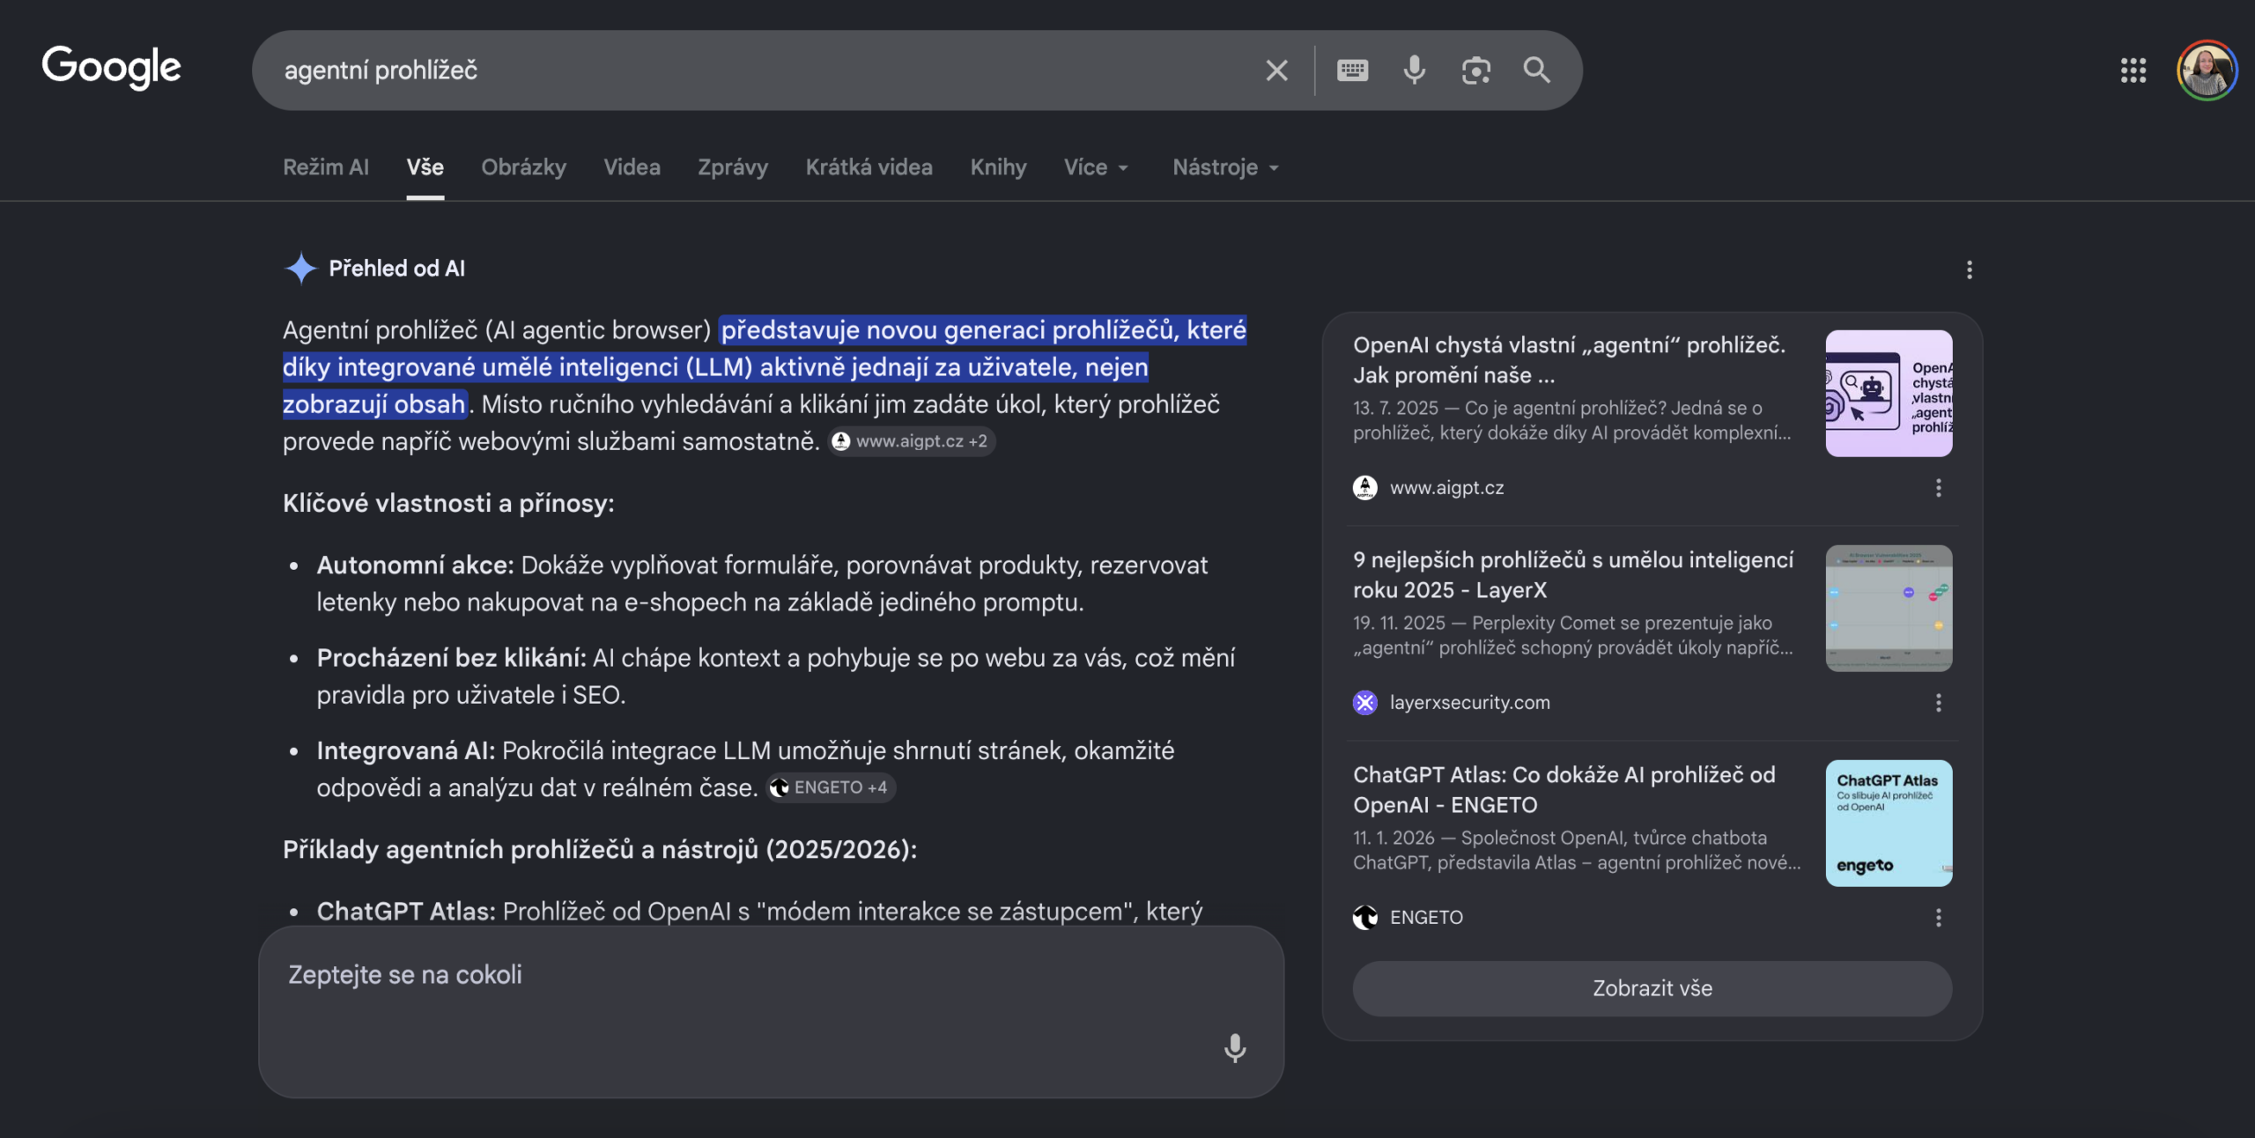Switch to the Režim AI tab
Screen dimensions: 2255x1138
(326, 167)
